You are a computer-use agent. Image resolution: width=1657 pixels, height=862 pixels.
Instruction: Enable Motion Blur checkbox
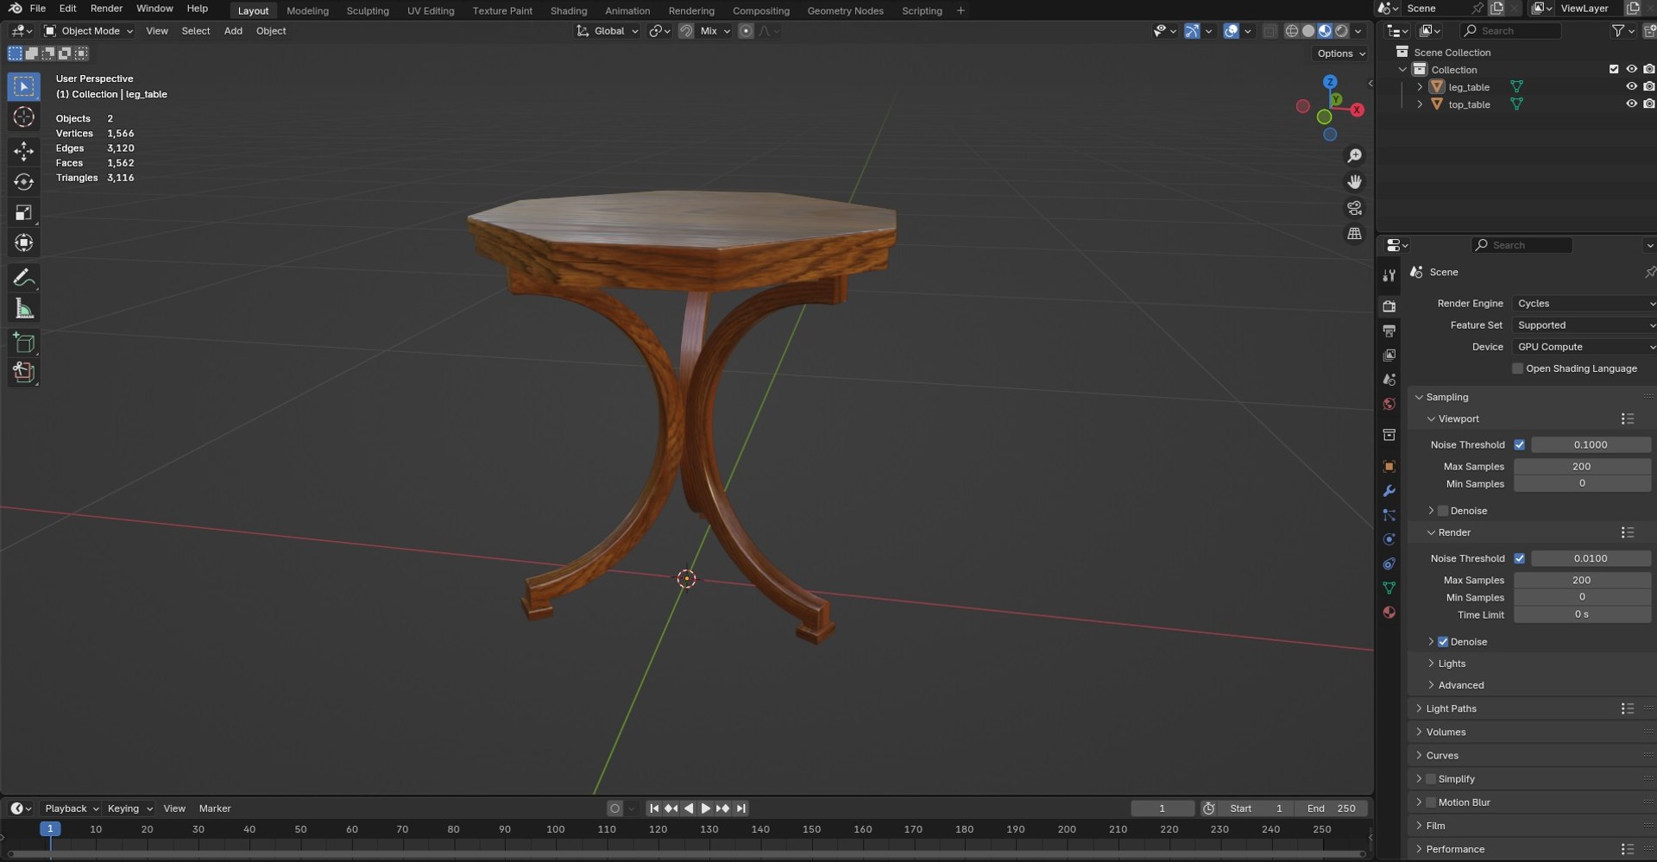(1431, 802)
